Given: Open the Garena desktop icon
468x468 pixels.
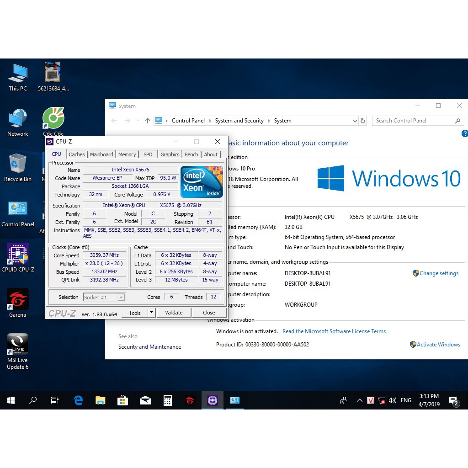Looking at the screenshot, I should pos(18,300).
